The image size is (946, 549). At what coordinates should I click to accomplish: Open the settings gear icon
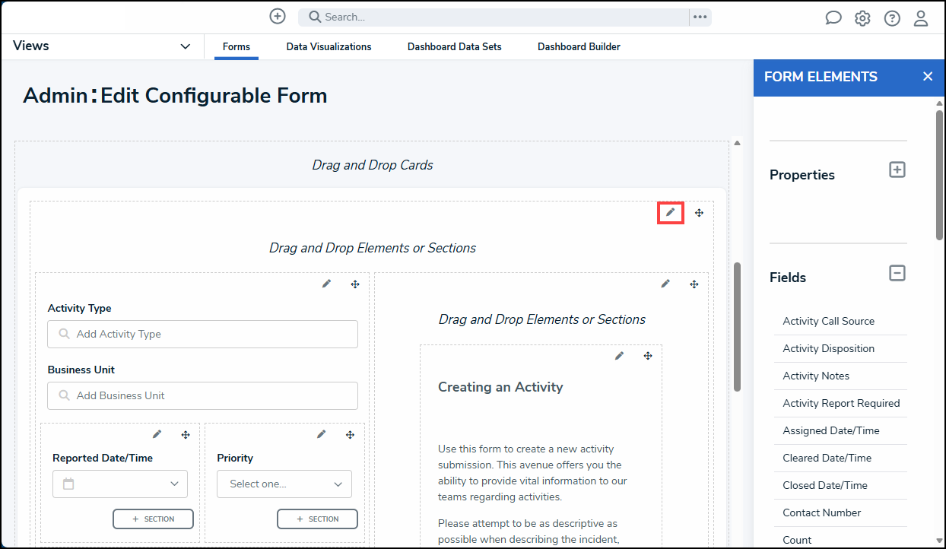pyautogui.click(x=862, y=18)
